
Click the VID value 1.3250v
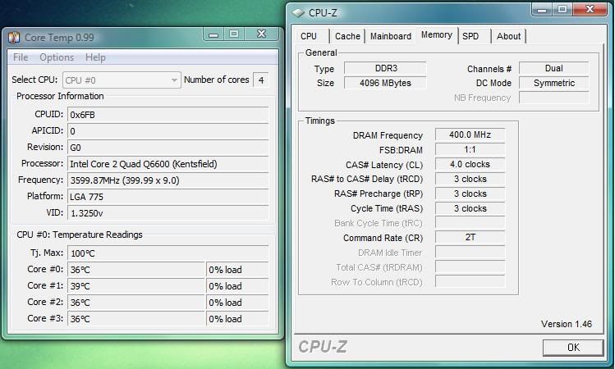[168, 213]
